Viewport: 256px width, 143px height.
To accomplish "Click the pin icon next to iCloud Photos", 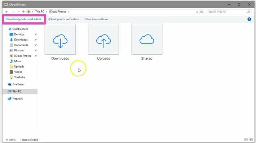I will coord(35,56).
